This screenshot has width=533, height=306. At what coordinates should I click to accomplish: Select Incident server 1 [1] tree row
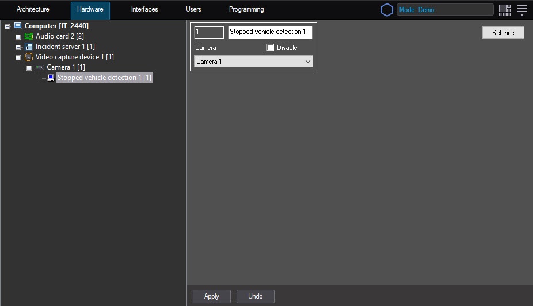pos(65,47)
